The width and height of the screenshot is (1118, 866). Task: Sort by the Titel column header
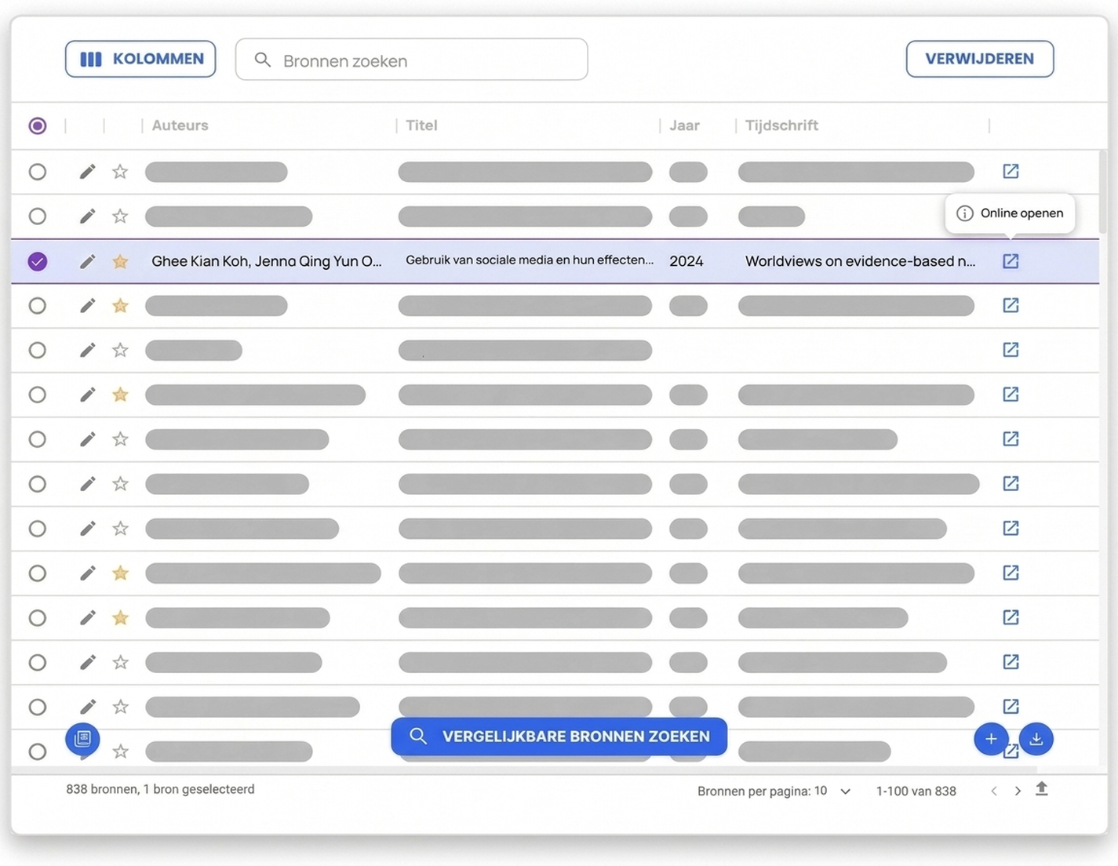[421, 126]
